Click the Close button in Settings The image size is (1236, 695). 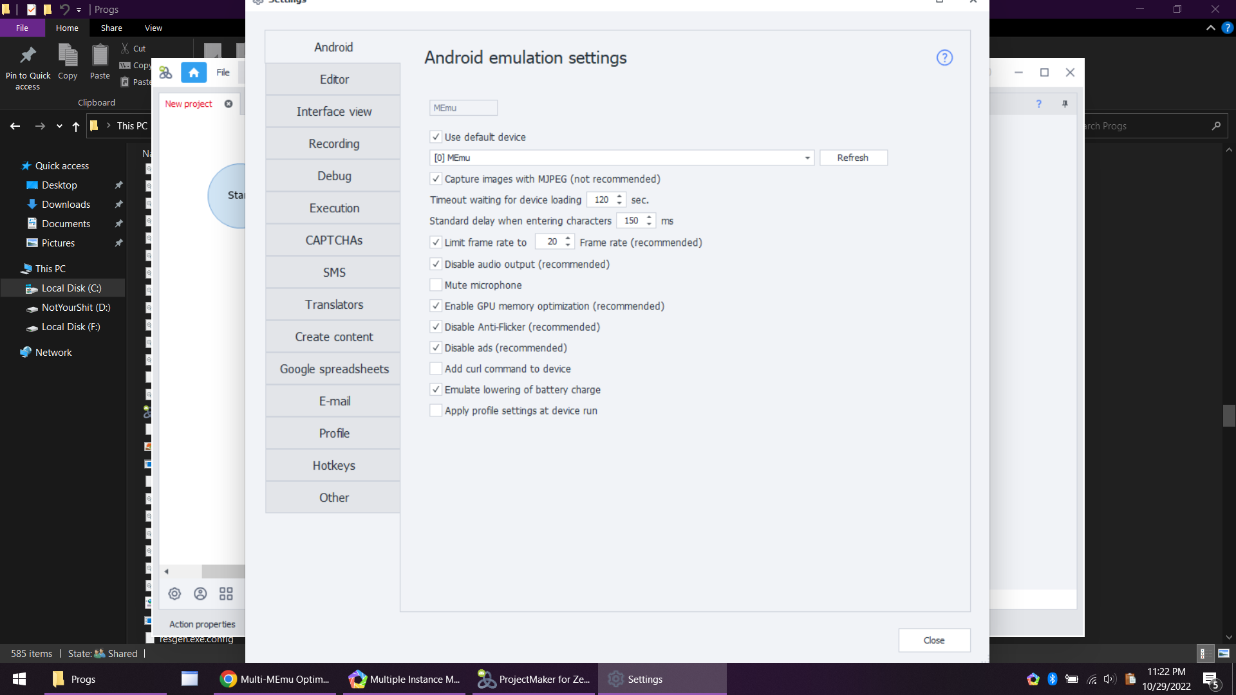tap(933, 640)
